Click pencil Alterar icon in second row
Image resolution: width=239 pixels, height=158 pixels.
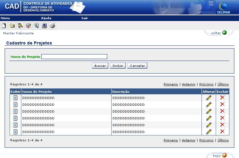pyautogui.click(x=209, y=105)
